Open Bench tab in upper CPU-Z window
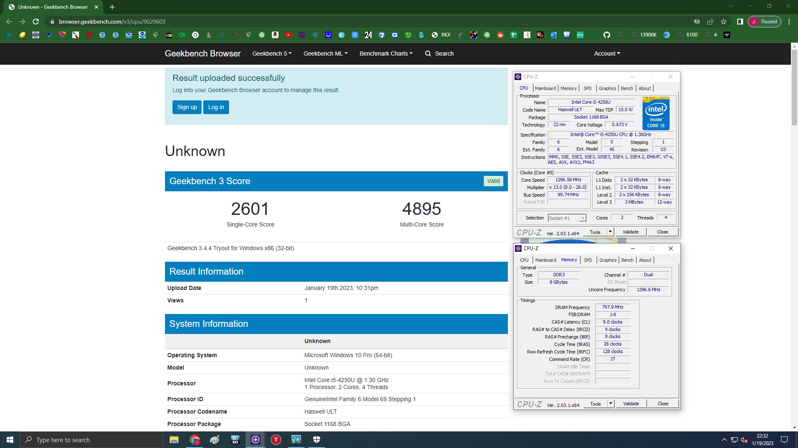Screen dimensions: 798x448 627,88
